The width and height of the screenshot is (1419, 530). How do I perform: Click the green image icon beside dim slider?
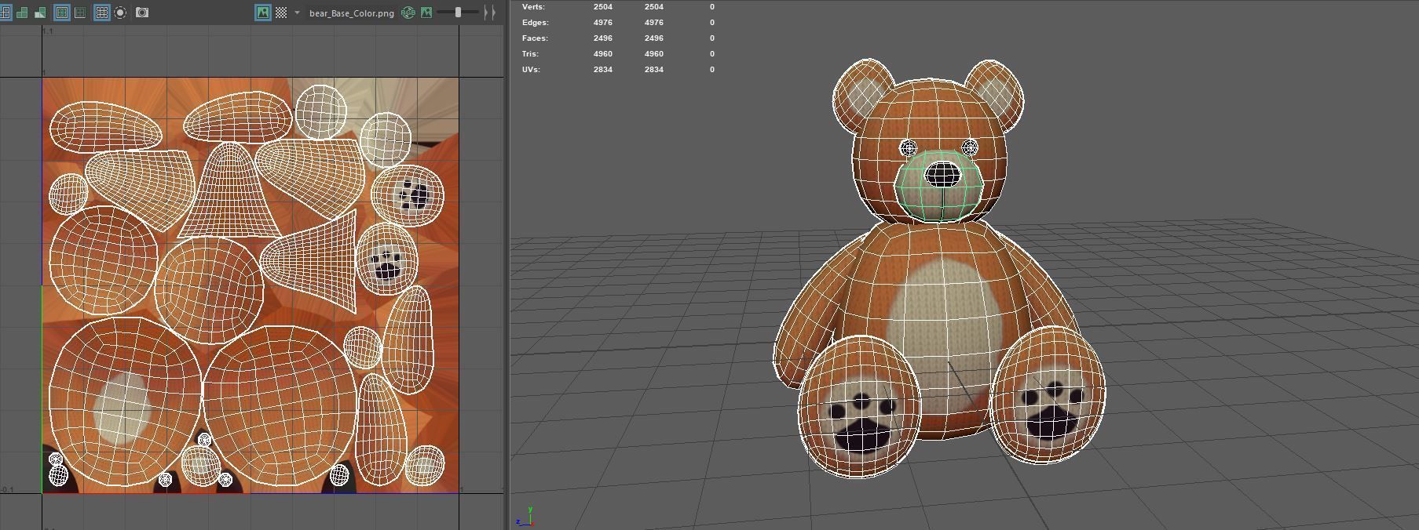click(x=426, y=13)
